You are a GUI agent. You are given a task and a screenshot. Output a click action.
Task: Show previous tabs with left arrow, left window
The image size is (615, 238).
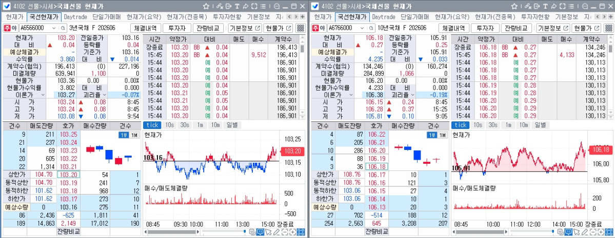(289, 17)
